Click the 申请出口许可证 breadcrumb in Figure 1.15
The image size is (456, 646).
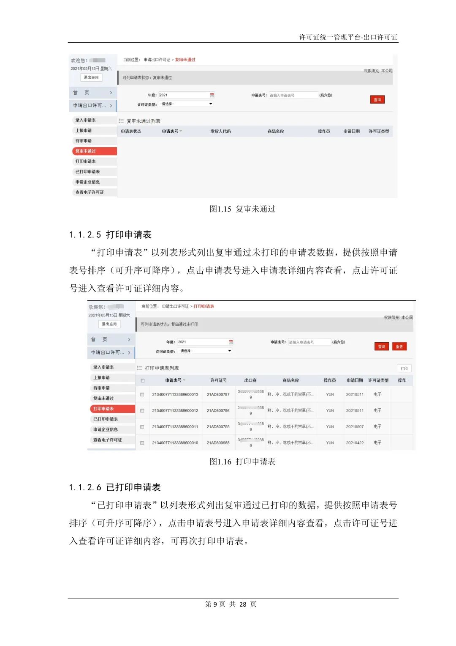pos(157,60)
